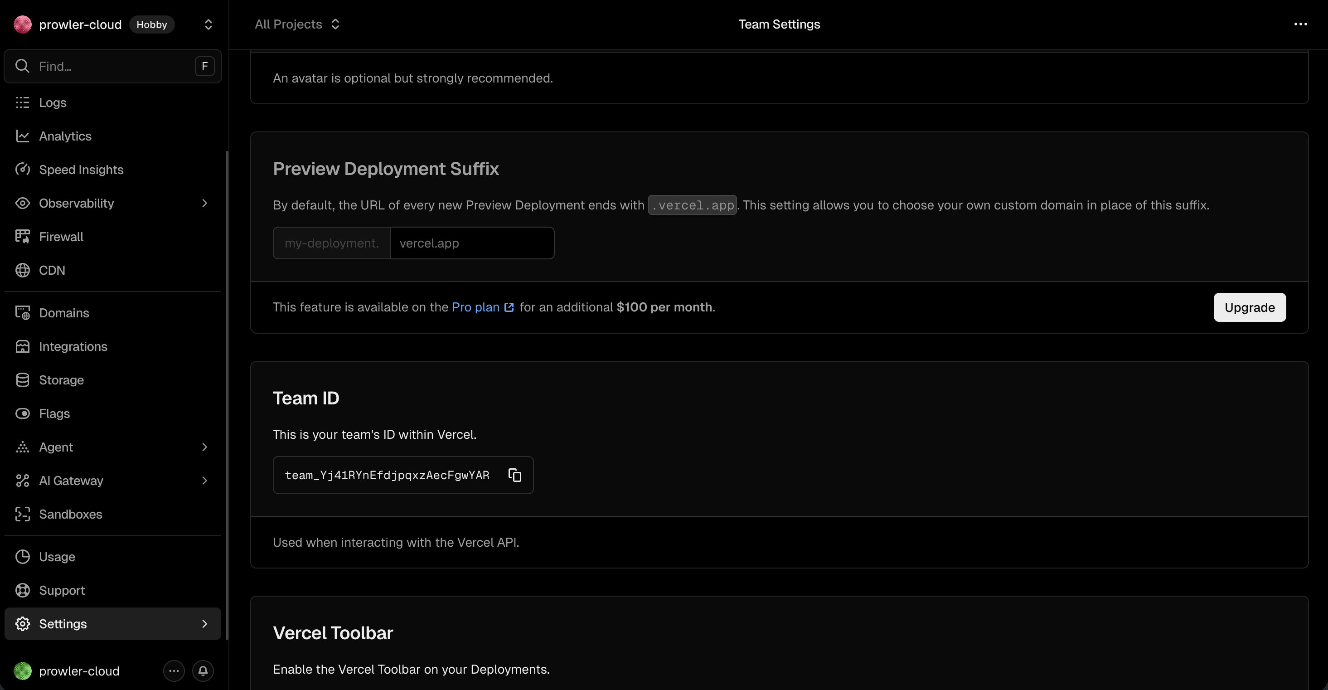The width and height of the screenshot is (1328, 690).
Task: Click the Sandboxes icon
Action: click(x=23, y=514)
